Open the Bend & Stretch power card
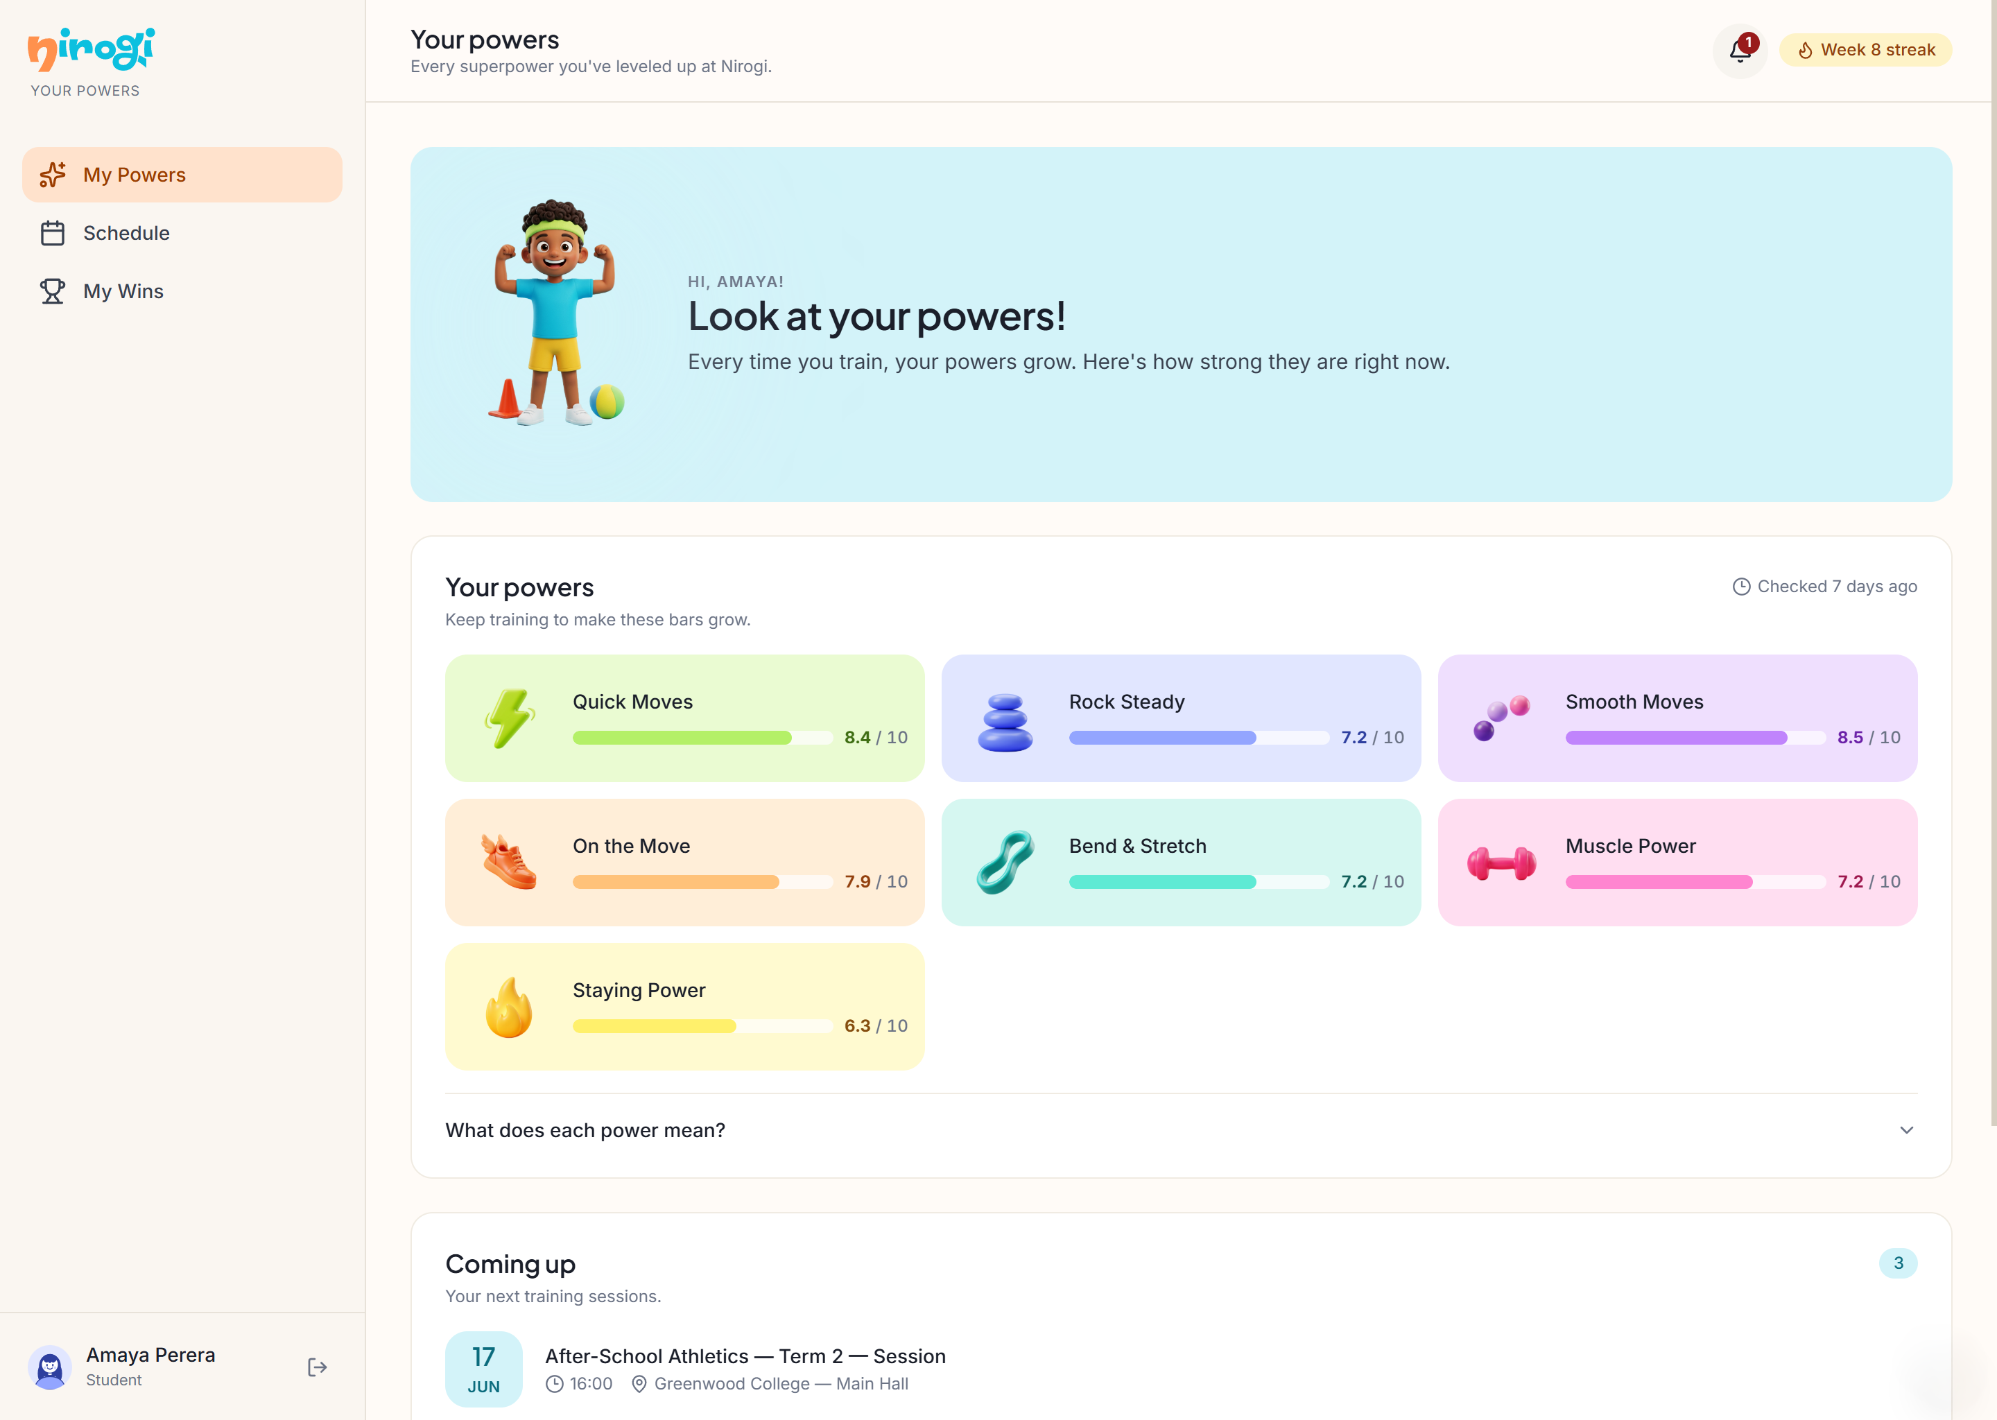Screen dimensions: 1997x1420 [x=1180, y=862]
